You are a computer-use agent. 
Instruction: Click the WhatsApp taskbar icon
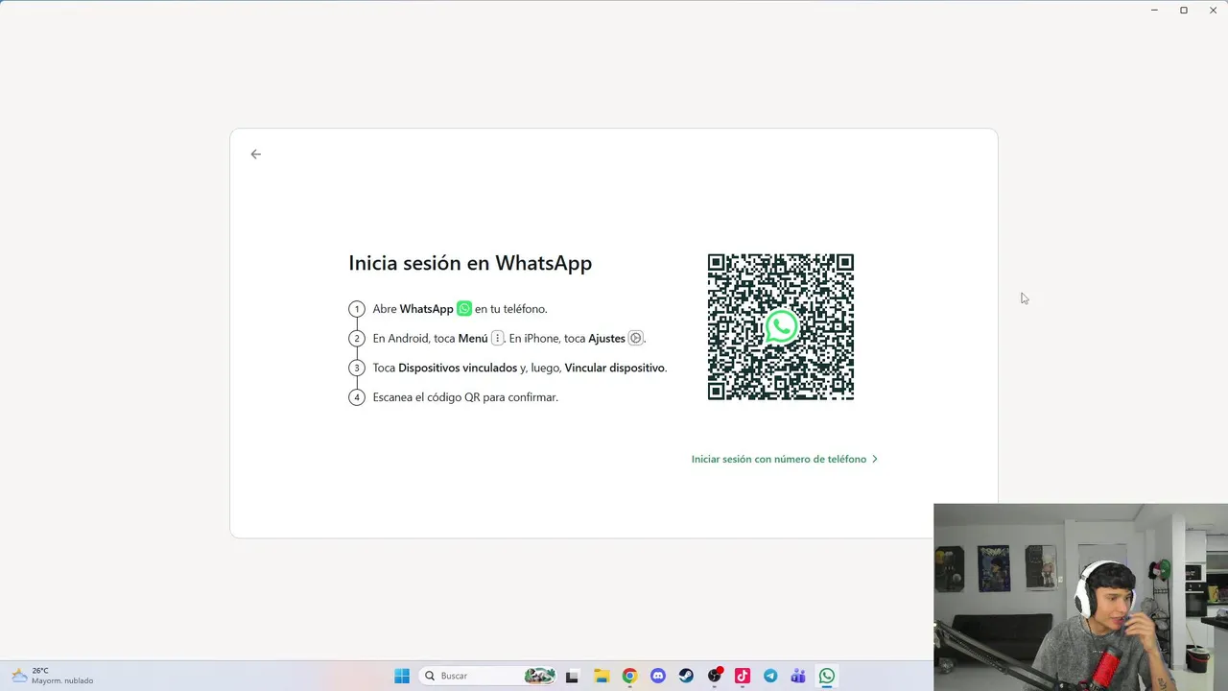point(827,676)
